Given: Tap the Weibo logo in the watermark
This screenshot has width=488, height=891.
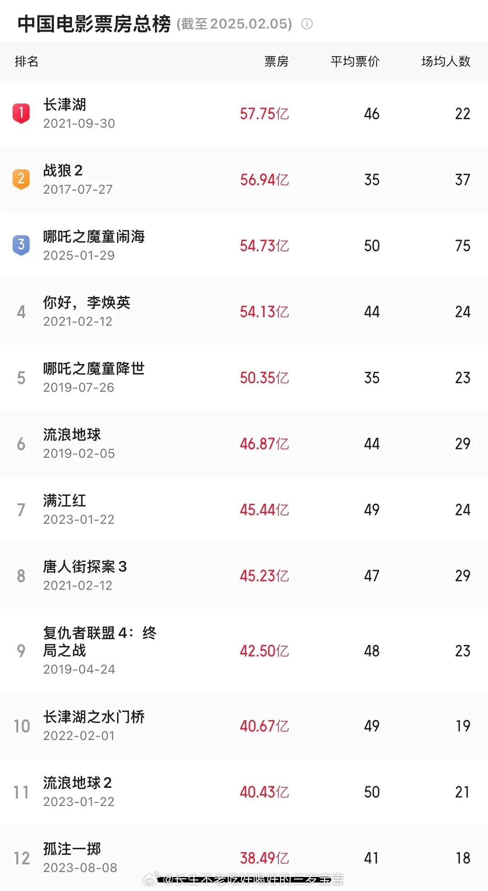Looking at the screenshot, I should (151, 879).
